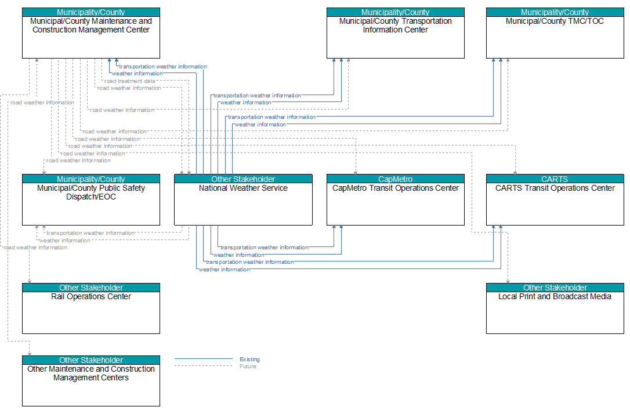Click the 'road treatment data' flow label
Viewport: 630px width, 414px height.
pyautogui.click(x=130, y=81)
